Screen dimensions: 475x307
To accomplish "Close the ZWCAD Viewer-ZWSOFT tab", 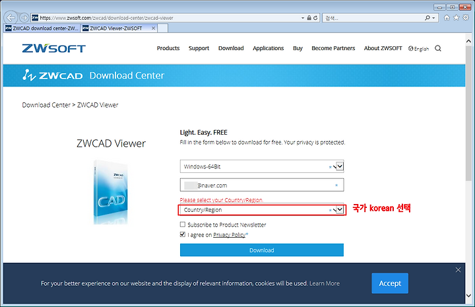I will coord(153,28).
